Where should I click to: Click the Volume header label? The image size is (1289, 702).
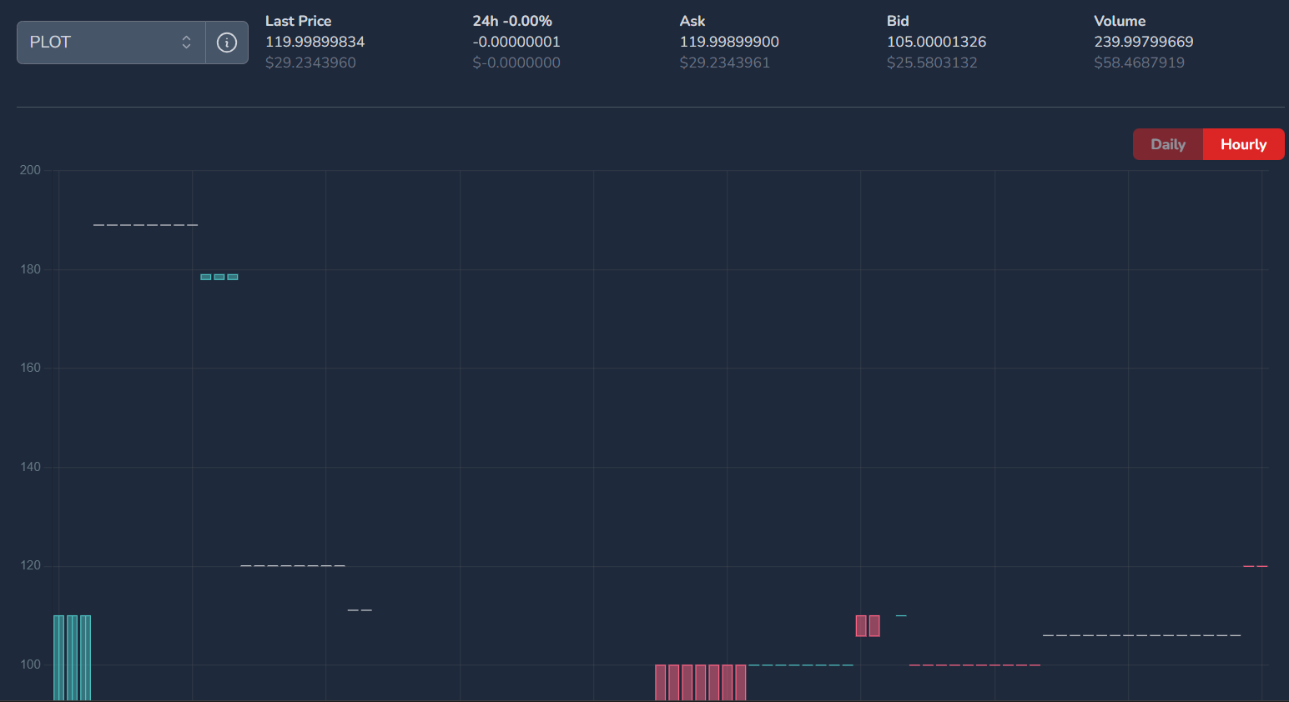tap(1120, 21)
